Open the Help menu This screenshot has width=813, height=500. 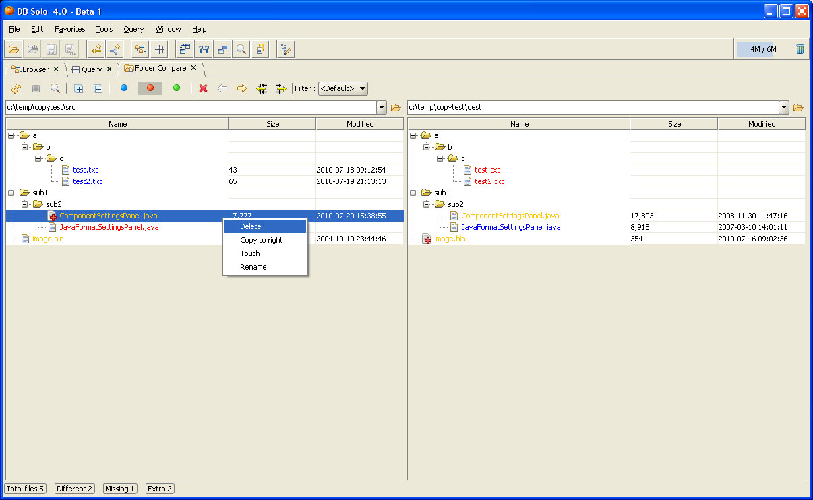(199, 29)
